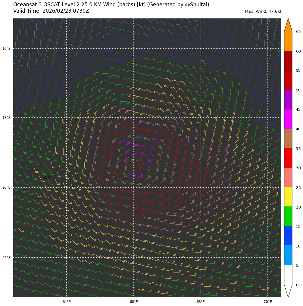Select the light blue 5-10 kt band

click(x=288, y=255)
